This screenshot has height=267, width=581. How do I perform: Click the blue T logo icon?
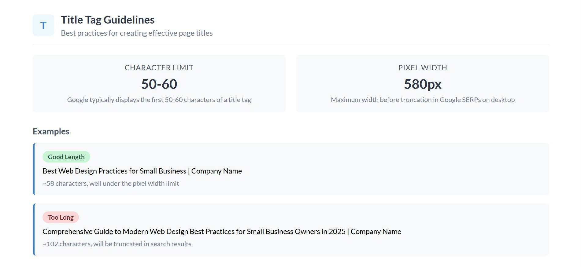pyautogui.click(x=43, y=25)
